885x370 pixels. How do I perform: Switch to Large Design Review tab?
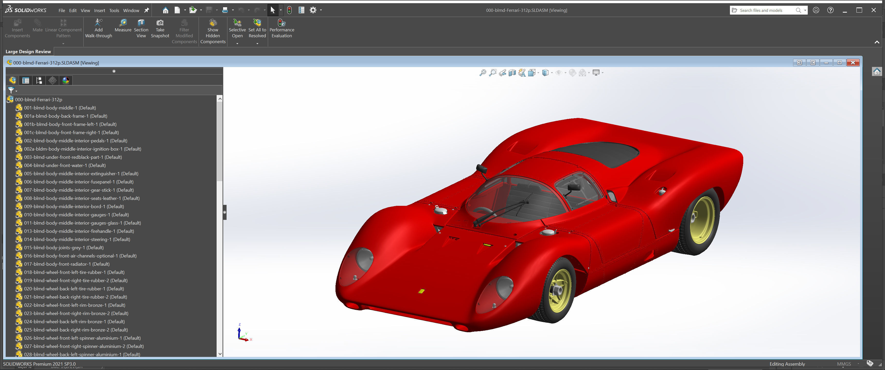point(28,51)
